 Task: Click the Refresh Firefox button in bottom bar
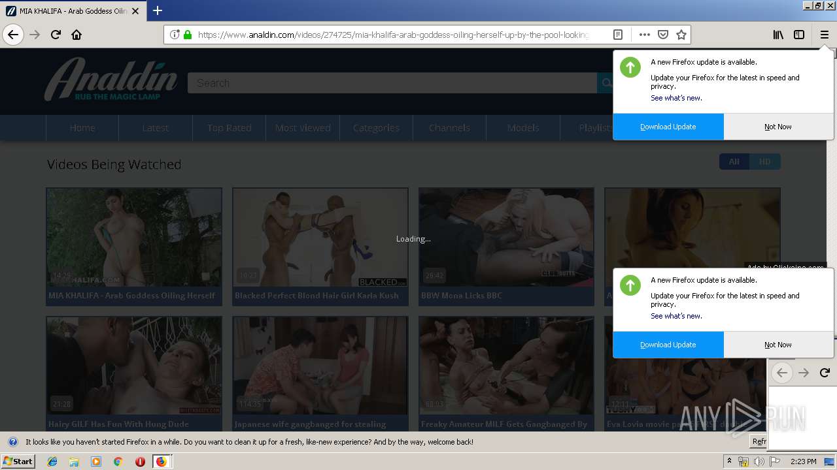[x=759, y=442]
